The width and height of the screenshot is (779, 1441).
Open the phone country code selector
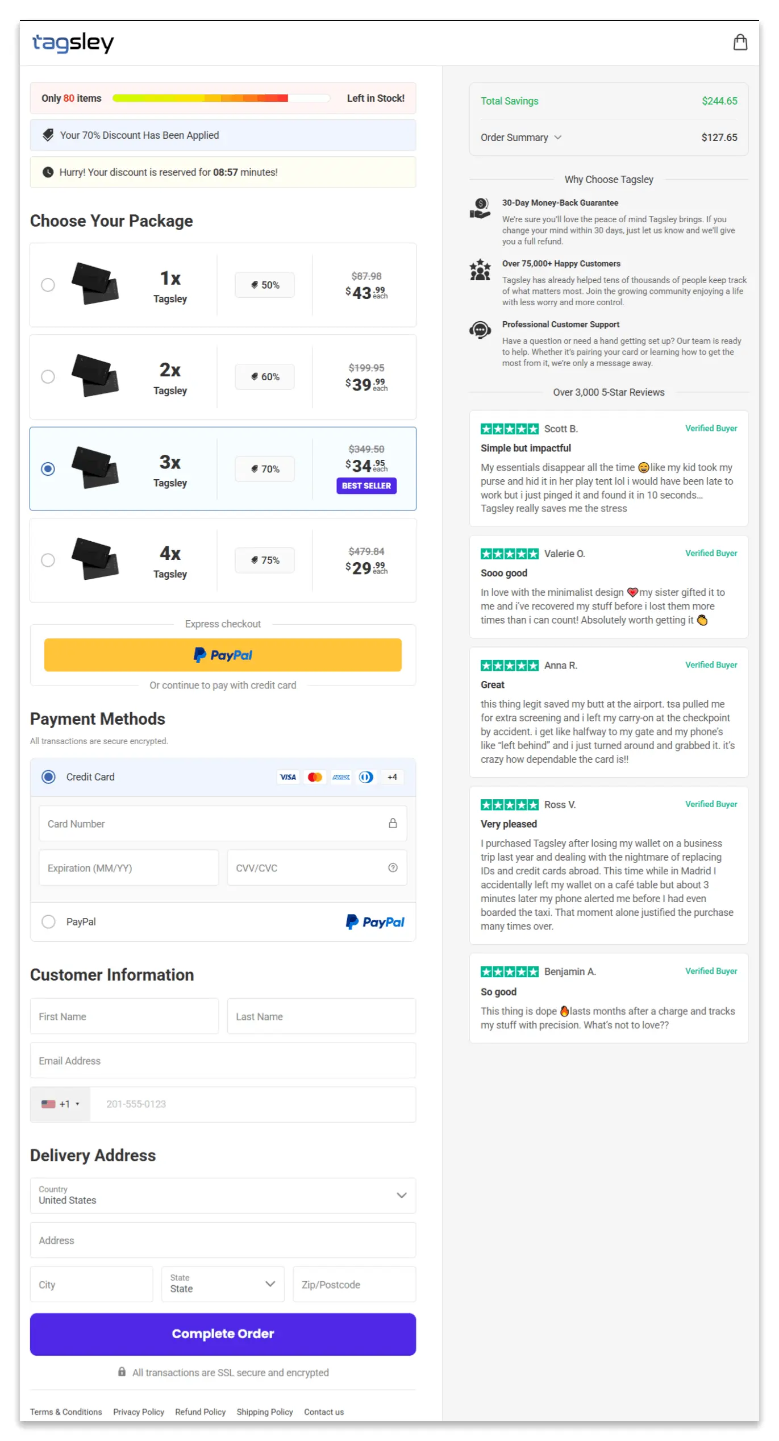60,1103
